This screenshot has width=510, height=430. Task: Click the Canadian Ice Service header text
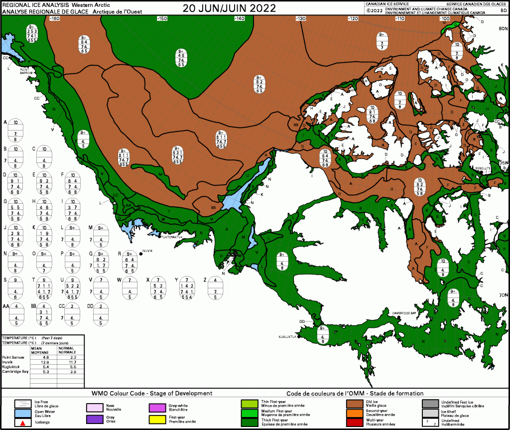[387, 3]
